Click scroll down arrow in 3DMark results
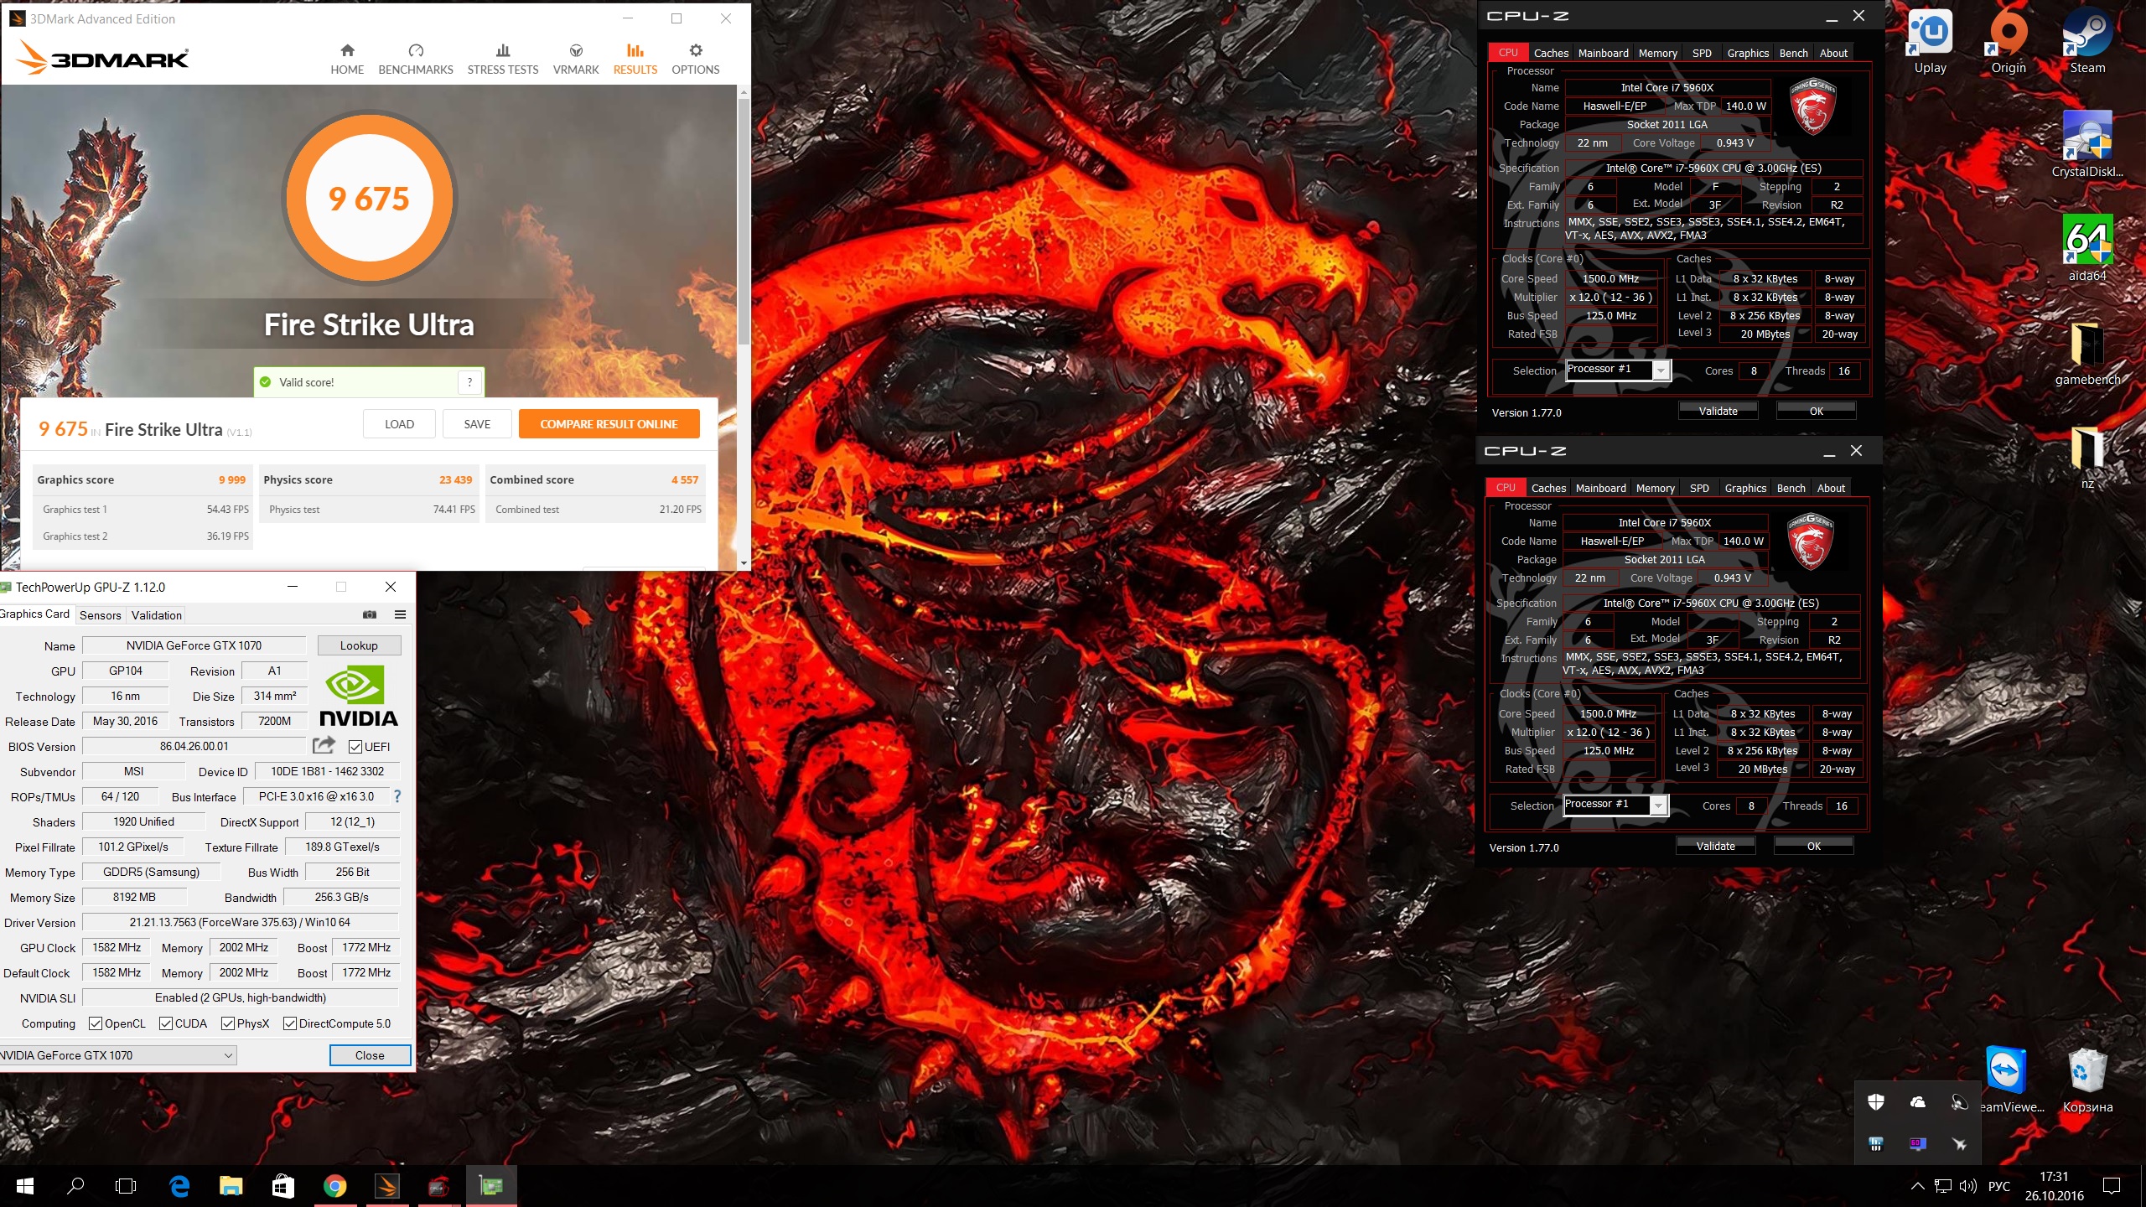The height and width of the screenshot is (1207, 2146). point(744,563)
